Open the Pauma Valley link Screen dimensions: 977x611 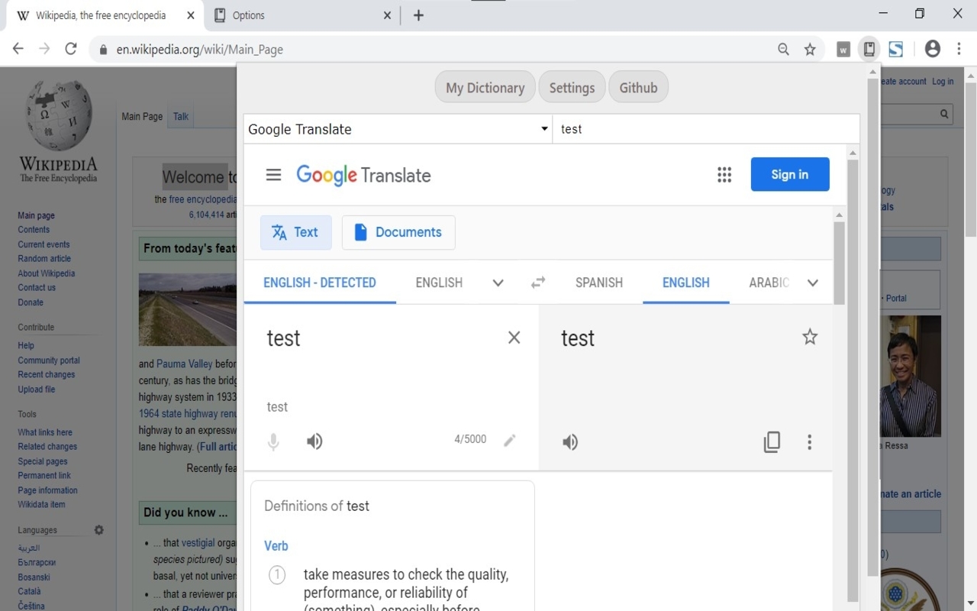point(185,364)
